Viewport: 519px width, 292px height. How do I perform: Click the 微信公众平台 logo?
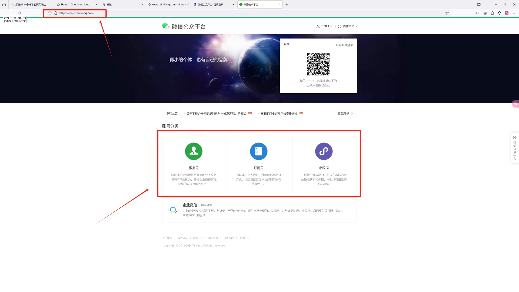coord(184,26)
